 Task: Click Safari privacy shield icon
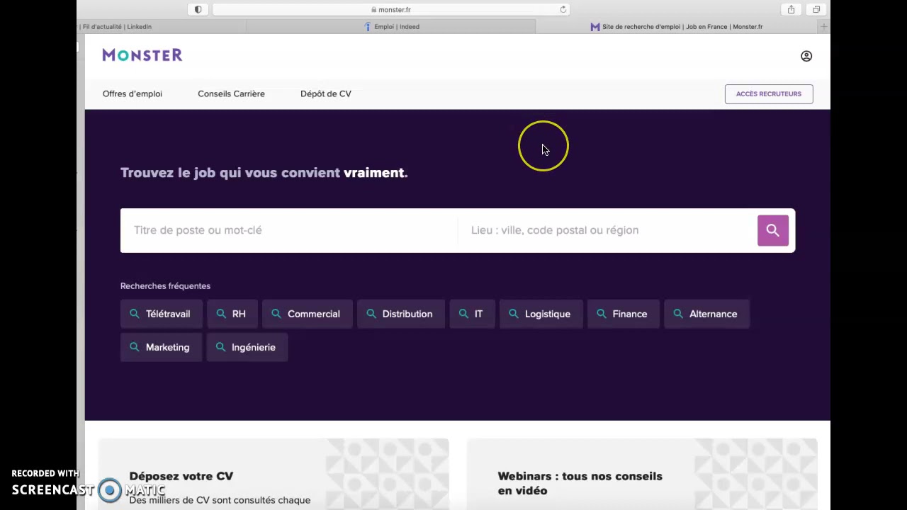[198, 9]
